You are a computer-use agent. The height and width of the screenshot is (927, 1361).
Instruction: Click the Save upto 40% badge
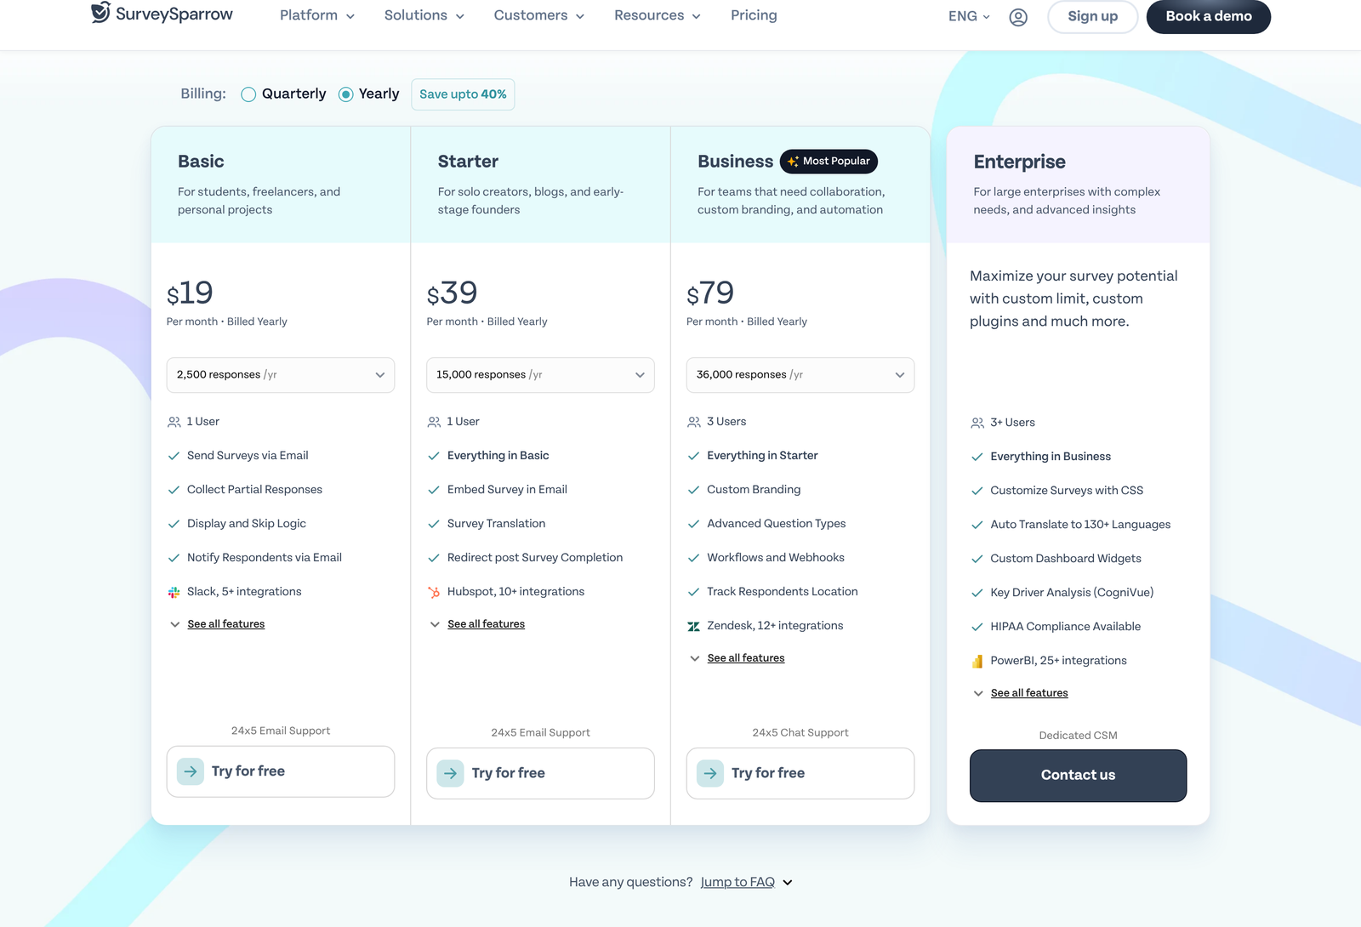click(x=463, y=94)
